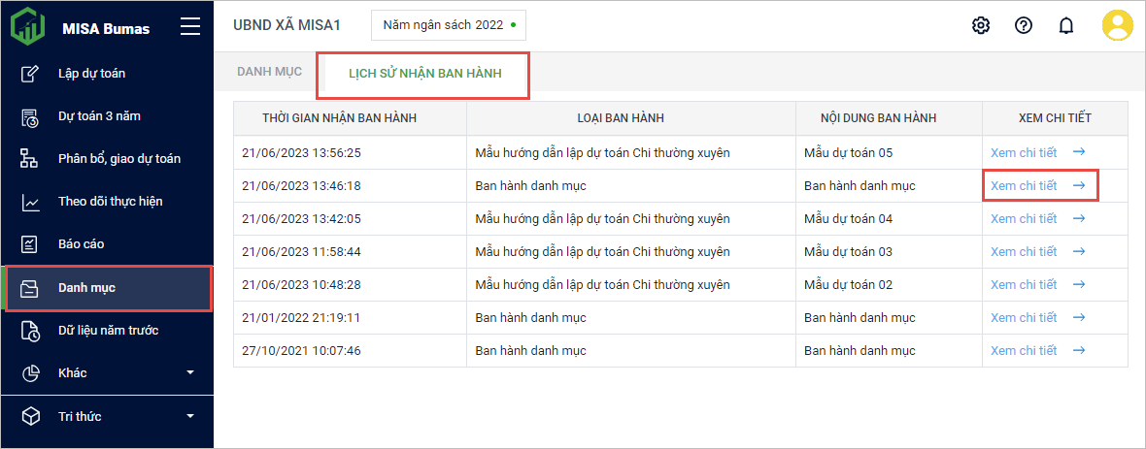Image resolution: width=1146 pixels, height=449 pixels.
Task: Click arrow icon in Mẫu dự toán 02 row
Action: [x=1079, y=285]
